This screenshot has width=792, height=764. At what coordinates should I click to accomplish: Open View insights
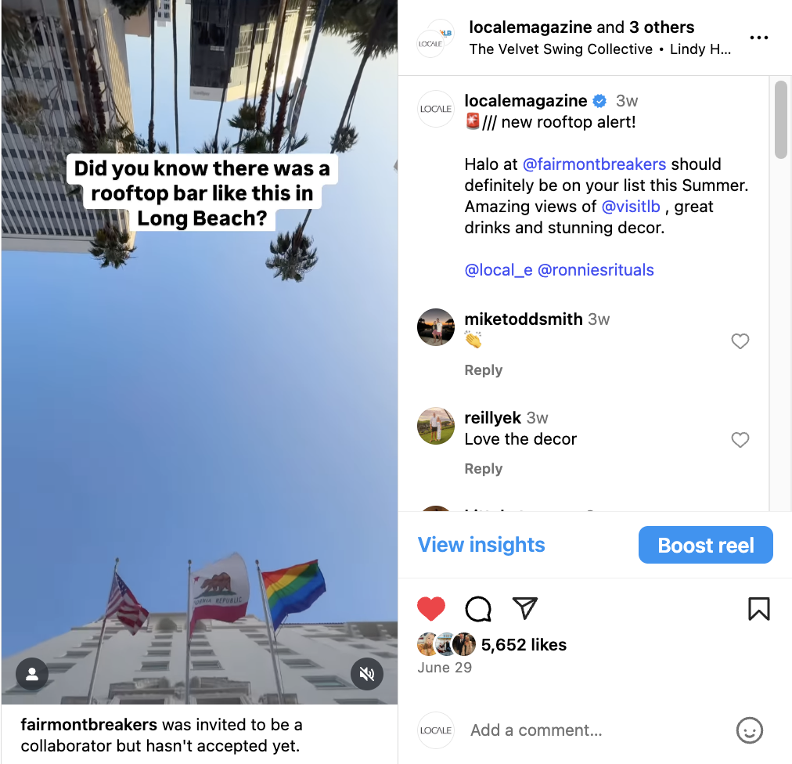[x=481, y=545]
